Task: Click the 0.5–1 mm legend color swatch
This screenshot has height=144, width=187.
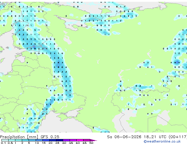Action: (x=12, y=140)
